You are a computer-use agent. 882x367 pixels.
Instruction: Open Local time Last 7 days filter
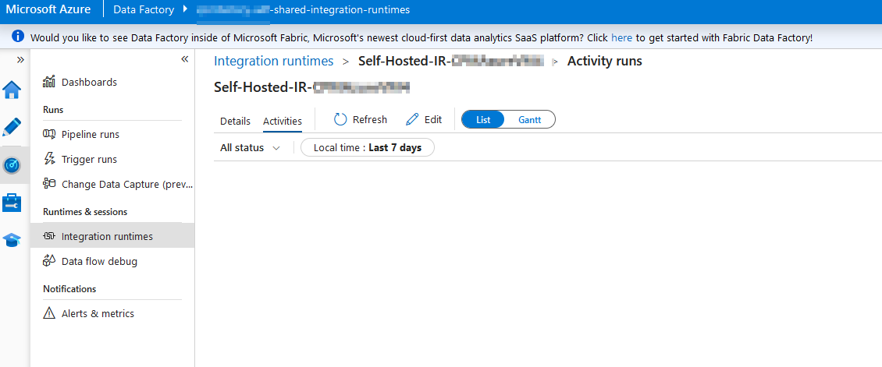[368, 148]
